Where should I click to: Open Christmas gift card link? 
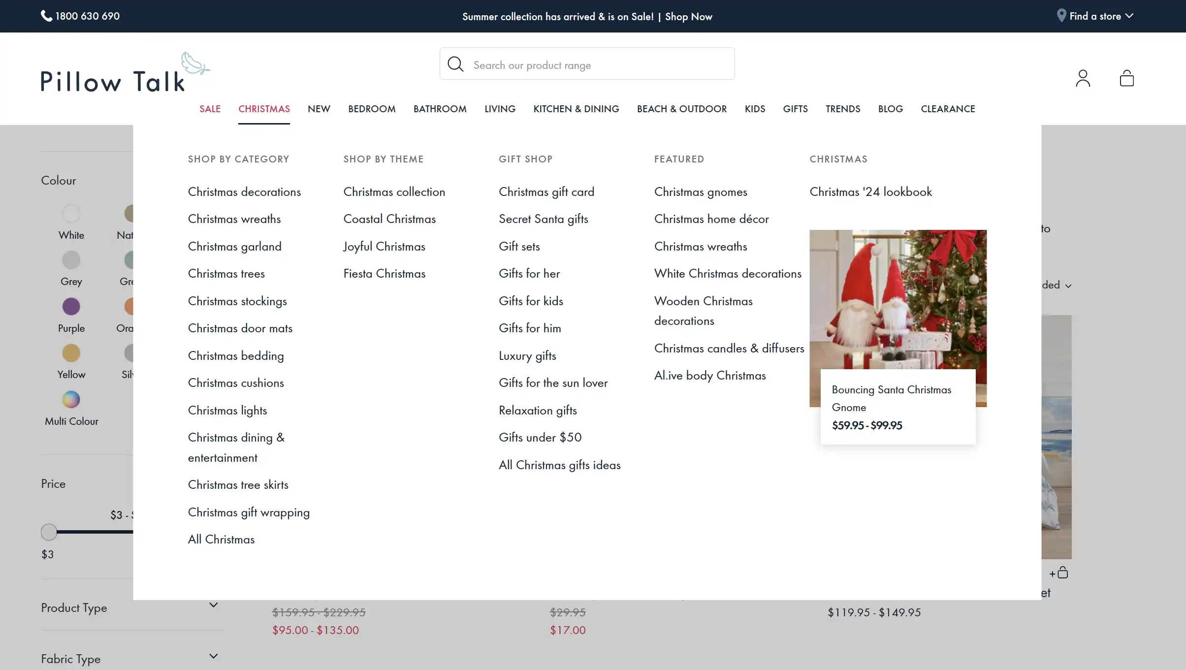point(546,192)
